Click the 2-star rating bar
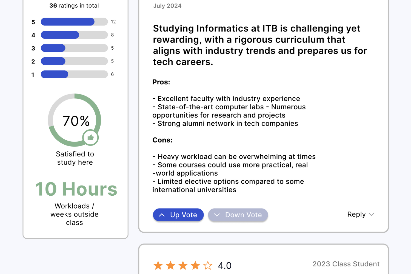This screenshot has width=411, height=274. pyautogui.click(x=74, y=61)
